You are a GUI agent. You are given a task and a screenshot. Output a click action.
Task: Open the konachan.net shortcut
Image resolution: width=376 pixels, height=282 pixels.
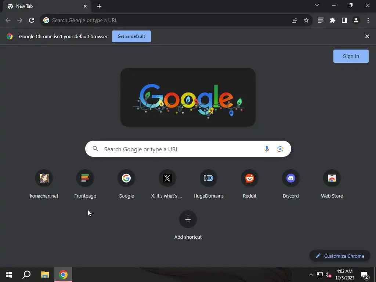(44, 184)
